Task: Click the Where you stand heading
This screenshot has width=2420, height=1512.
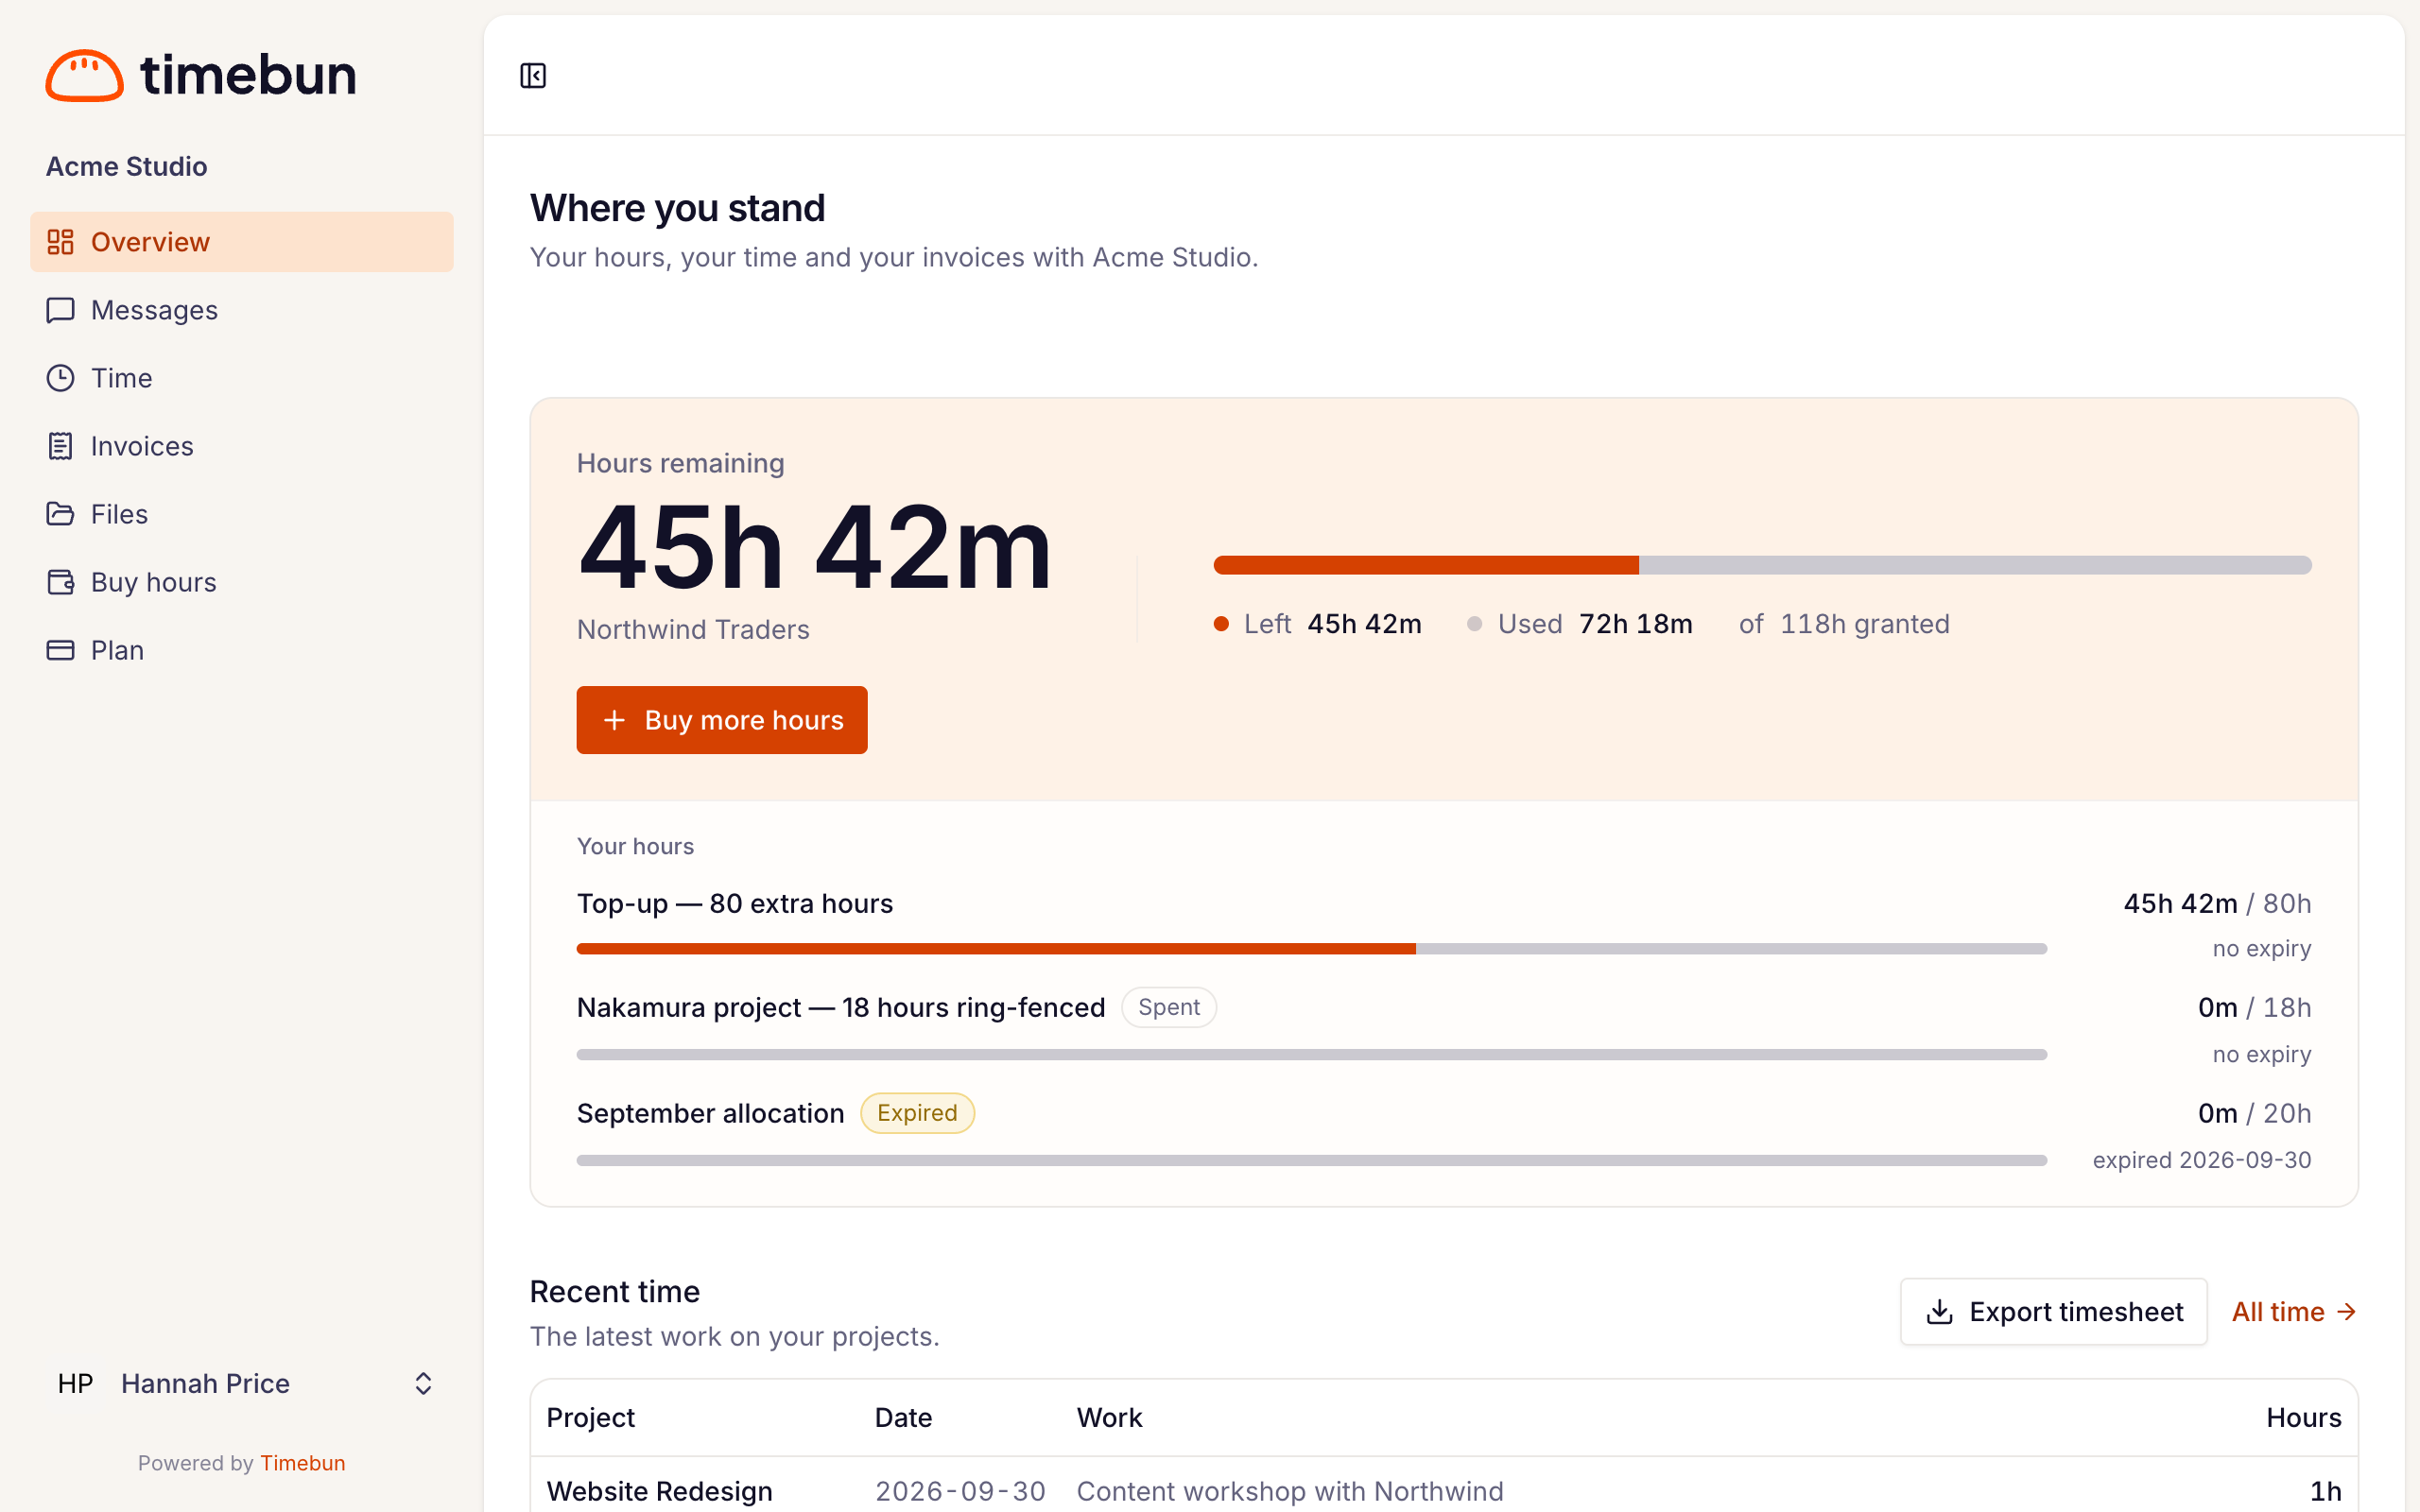Action: tap(678, 208)
